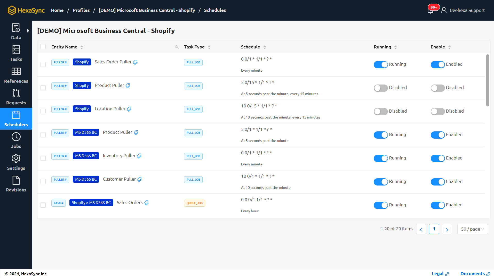Click tag icon beside Customer Puller
The height and width of the screenshot is (278, 494).
(x=139, y=179)
